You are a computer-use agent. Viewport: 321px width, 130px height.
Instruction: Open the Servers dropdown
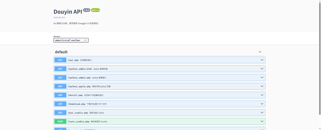pos(71,40)
